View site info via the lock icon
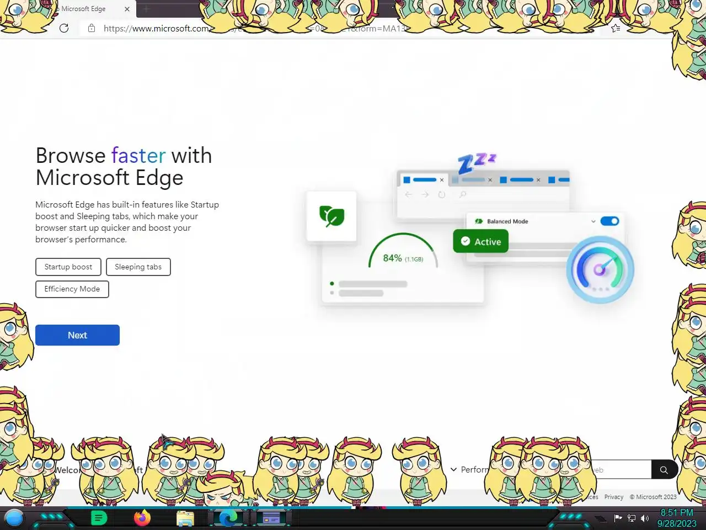 [92, 28]
